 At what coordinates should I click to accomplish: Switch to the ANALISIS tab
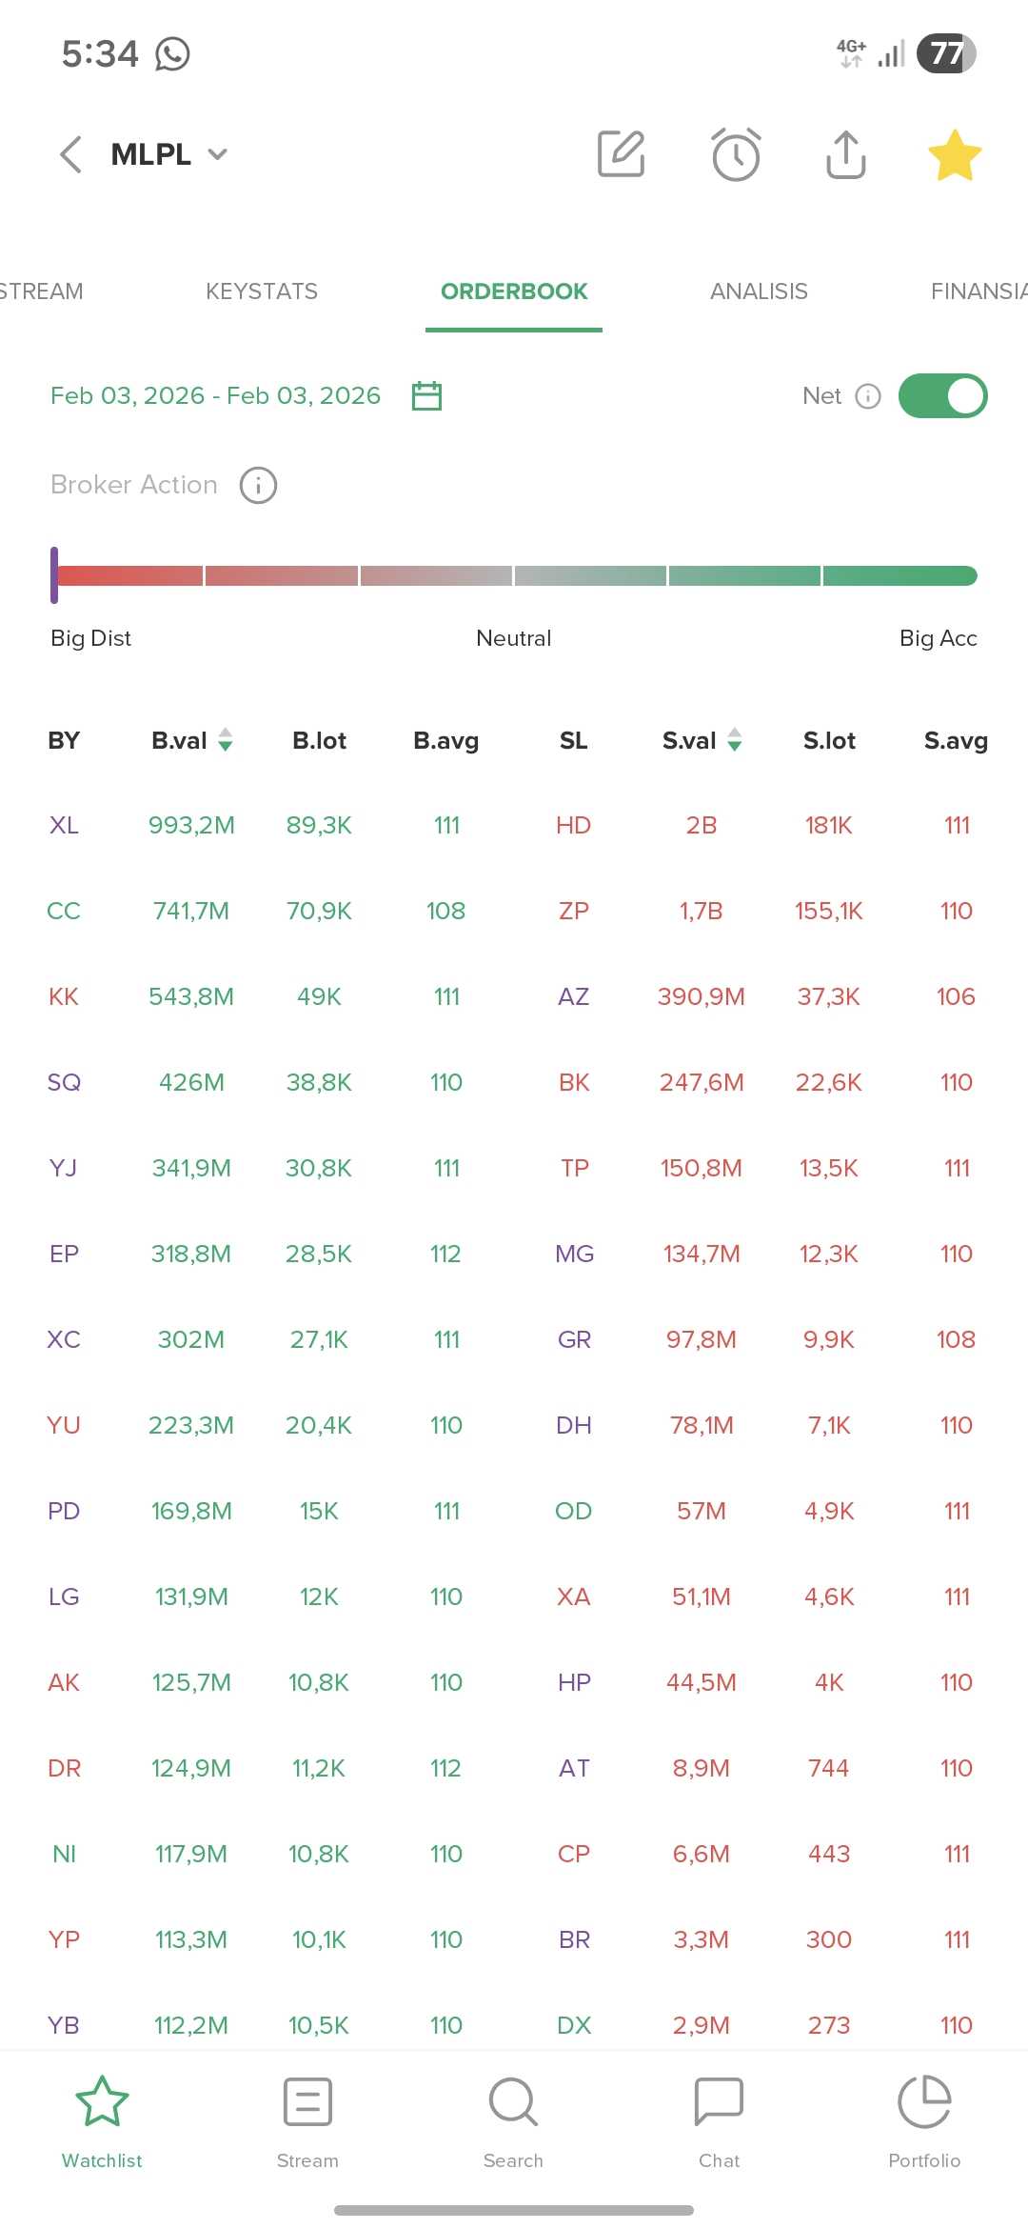tap(759, 291)
